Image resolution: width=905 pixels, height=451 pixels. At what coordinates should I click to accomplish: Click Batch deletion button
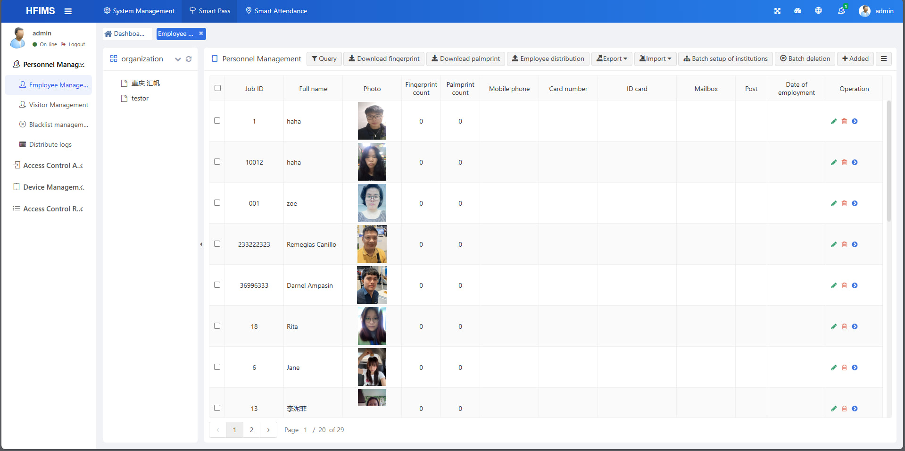805,58
